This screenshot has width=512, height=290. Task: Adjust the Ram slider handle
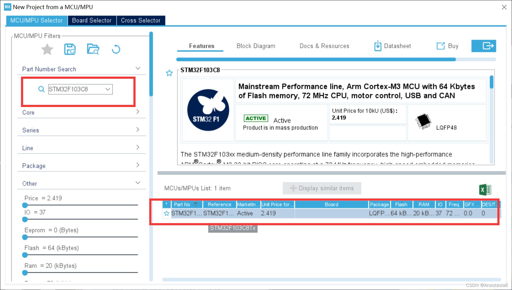tap(25, 273)
